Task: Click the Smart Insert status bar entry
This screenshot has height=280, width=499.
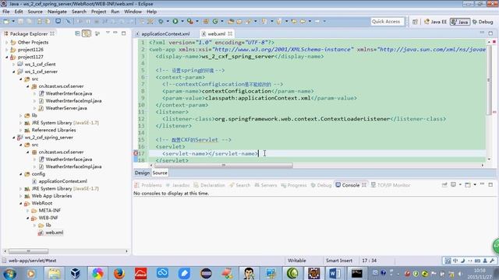Action: (339, 261)
